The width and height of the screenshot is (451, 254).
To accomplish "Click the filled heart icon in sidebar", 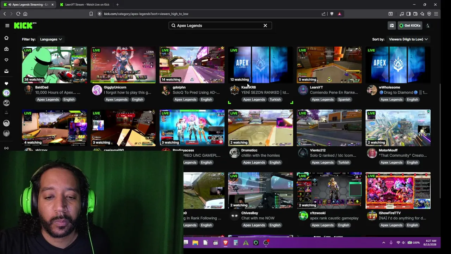I will tap(6, 84).
